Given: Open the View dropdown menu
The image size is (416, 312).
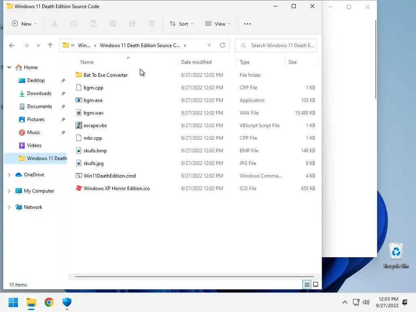Looking at the screenshot, I should pyautogui.click(x=218, y=24).
